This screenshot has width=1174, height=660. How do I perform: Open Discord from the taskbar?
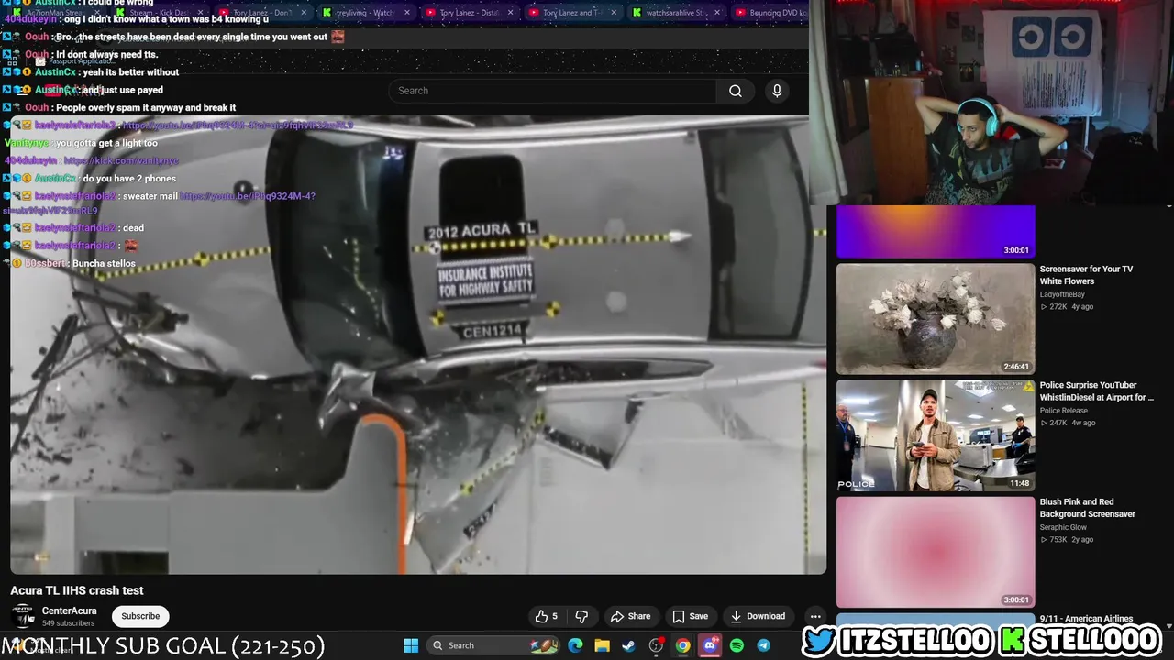[x=710, y=645]
